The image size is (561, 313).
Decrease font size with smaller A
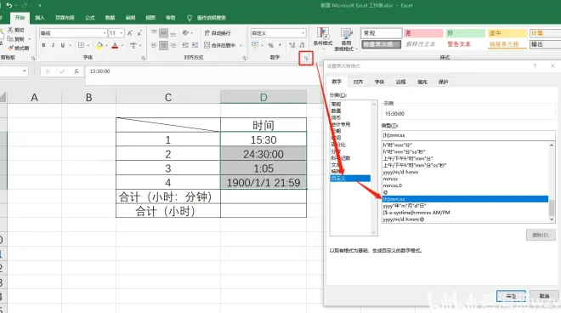[x=139, y=33]
